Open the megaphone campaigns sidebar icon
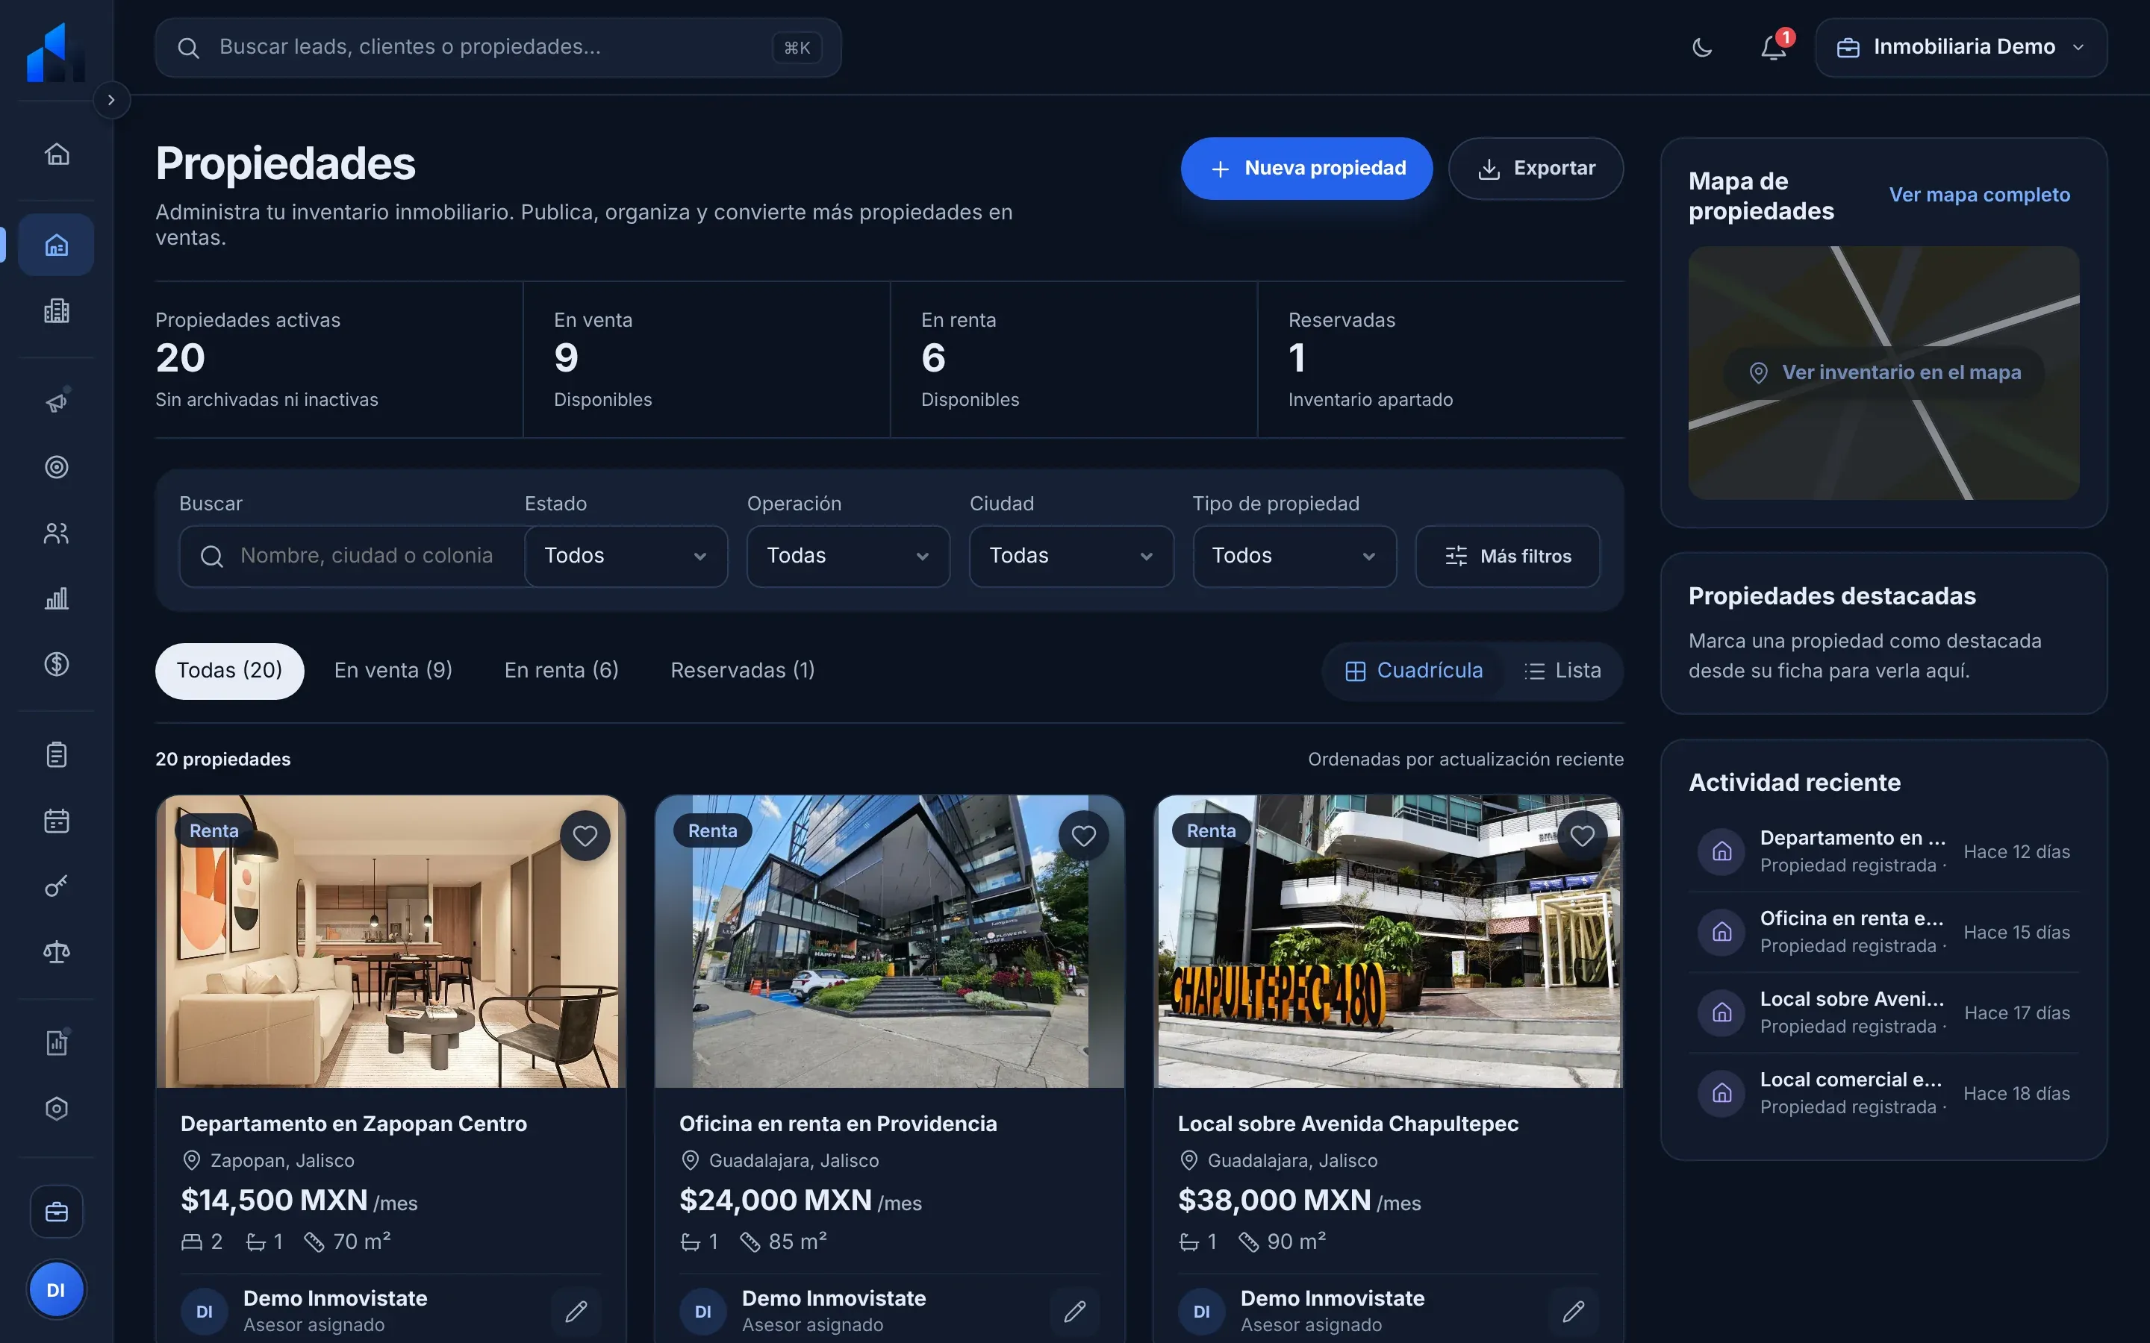The image size is (2150, 1343). point(57,401)
